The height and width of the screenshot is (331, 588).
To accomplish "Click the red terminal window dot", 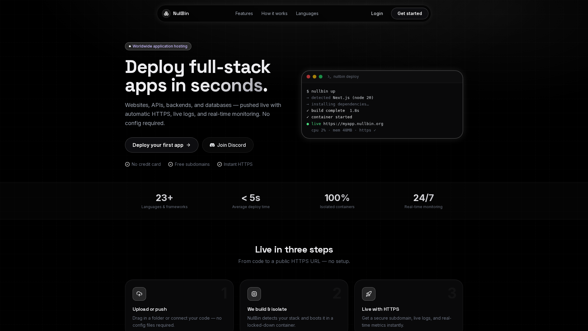I will point(308,77).
